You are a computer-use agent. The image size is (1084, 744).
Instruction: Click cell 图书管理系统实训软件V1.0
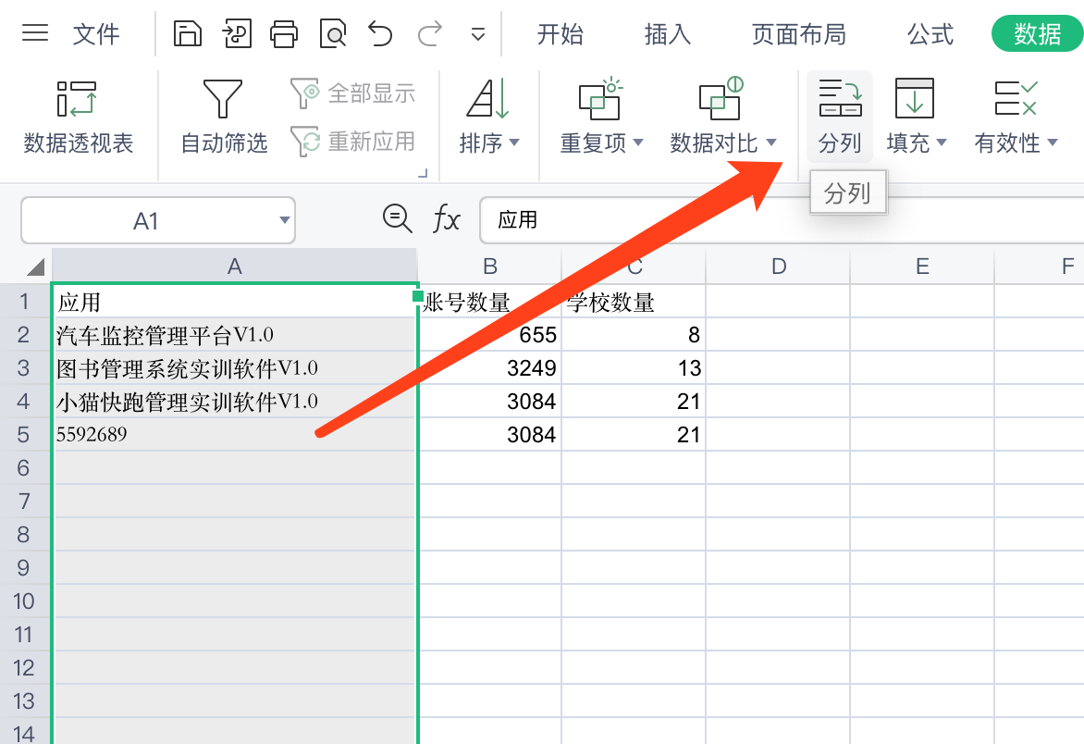click(x=234, y=368)
